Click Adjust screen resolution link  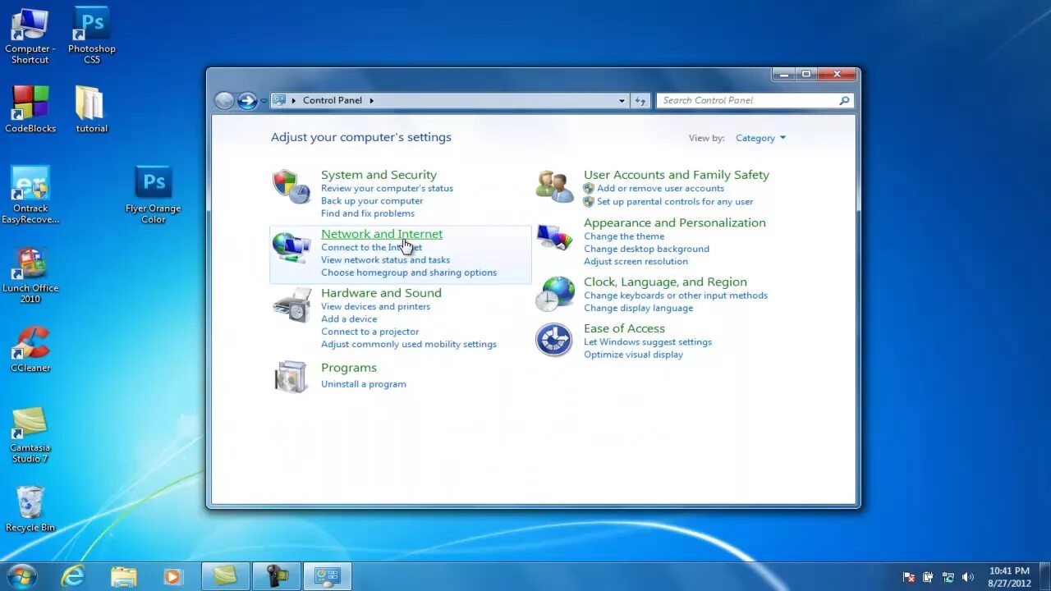636,262
